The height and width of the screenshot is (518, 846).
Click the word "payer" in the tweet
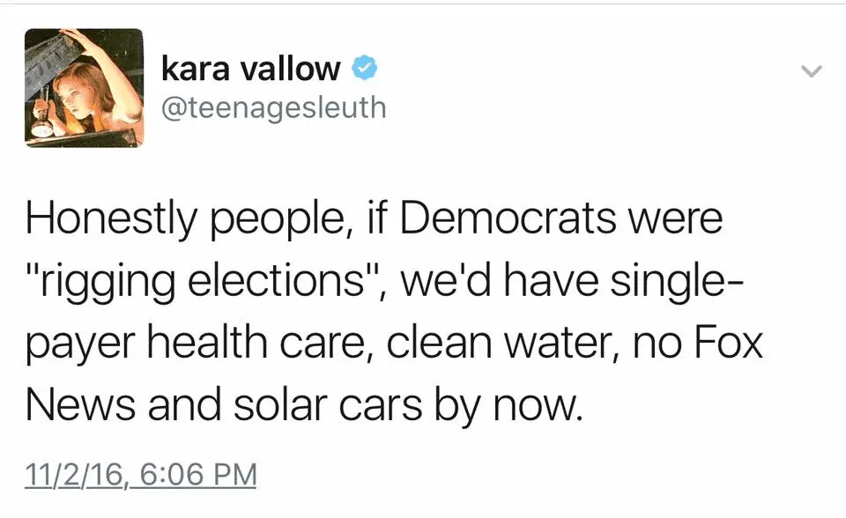pyautogui.click(x=77, y=344)
